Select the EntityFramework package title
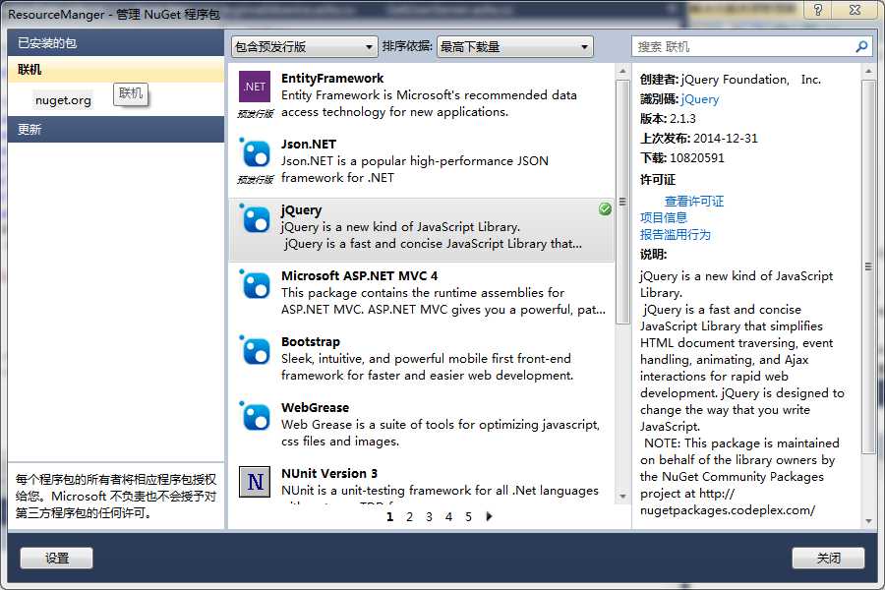Screen dimensions: 885x590 coord(332,78)
